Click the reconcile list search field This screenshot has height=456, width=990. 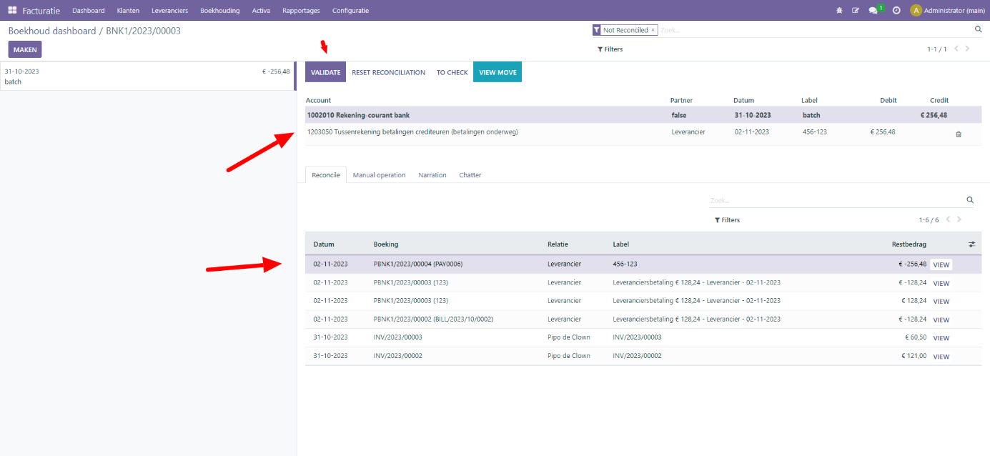coord(836,201)
